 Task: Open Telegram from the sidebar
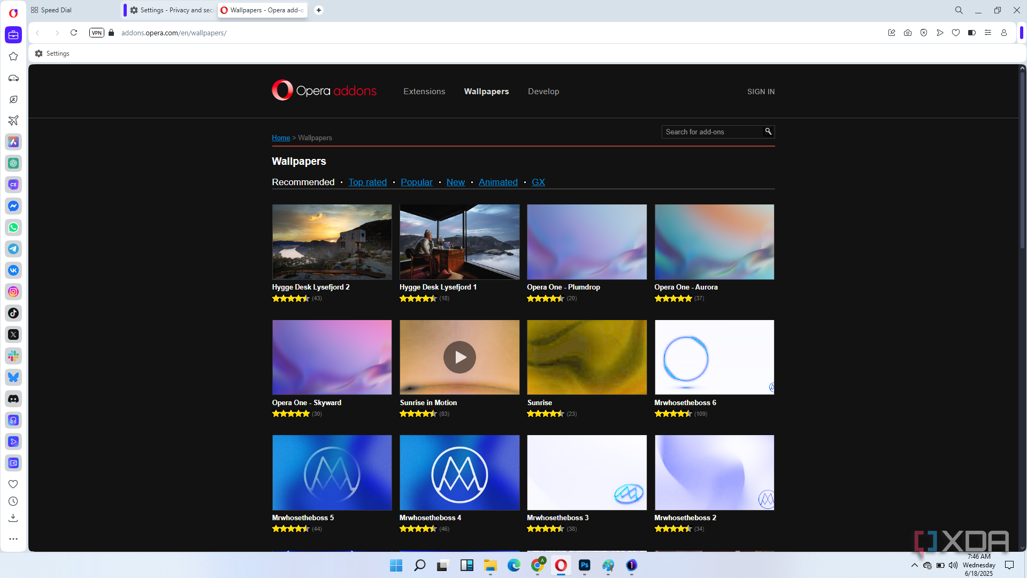[x=13, y=249]
